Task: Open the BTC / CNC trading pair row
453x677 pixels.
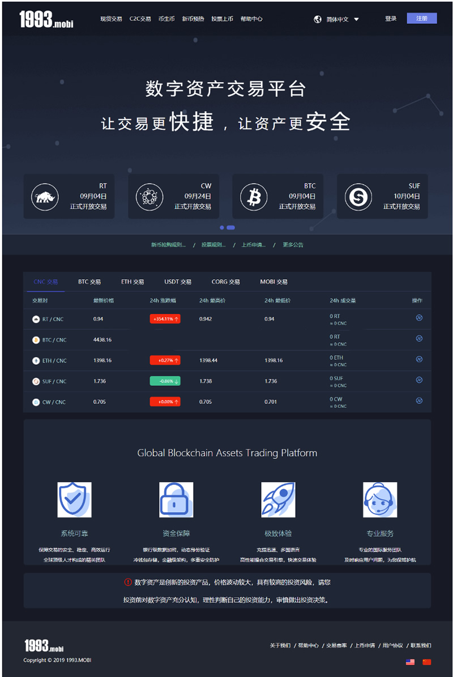Action: coord(54,340)
